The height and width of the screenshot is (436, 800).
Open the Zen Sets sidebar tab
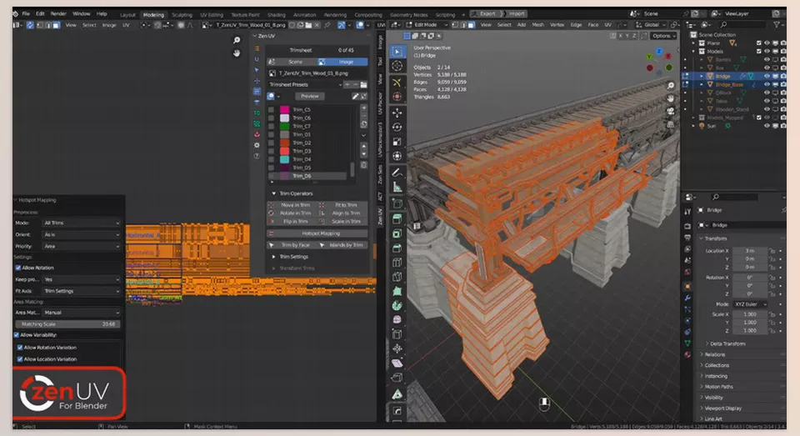(x=380, y=173)
